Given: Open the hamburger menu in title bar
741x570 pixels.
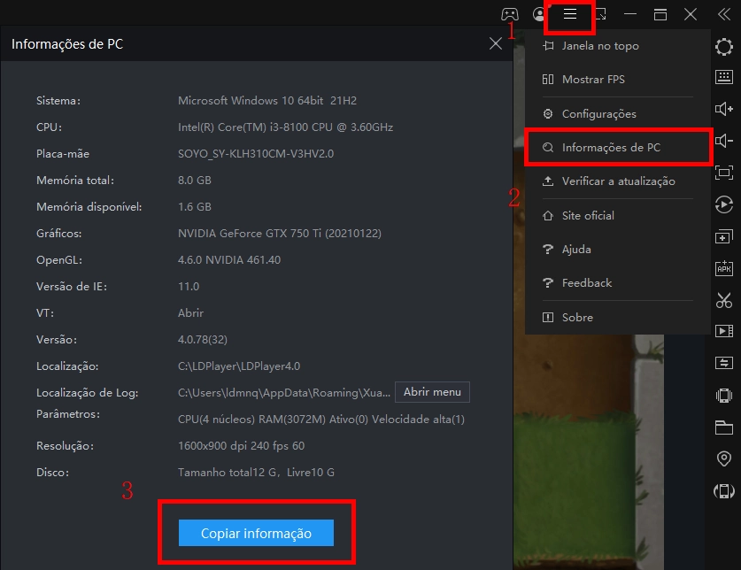Looking at the screenshot, I should tap(570, 14).
